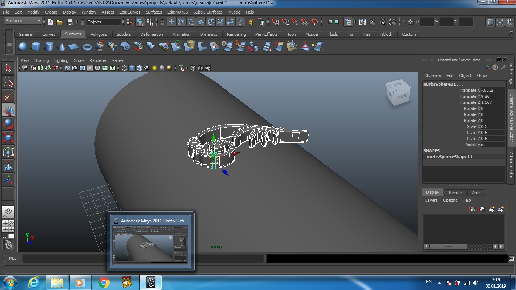The image size is (516, 290).
Task: Click the Detach Surfaces scissors shelf icon
Action: tap(241, 46)
